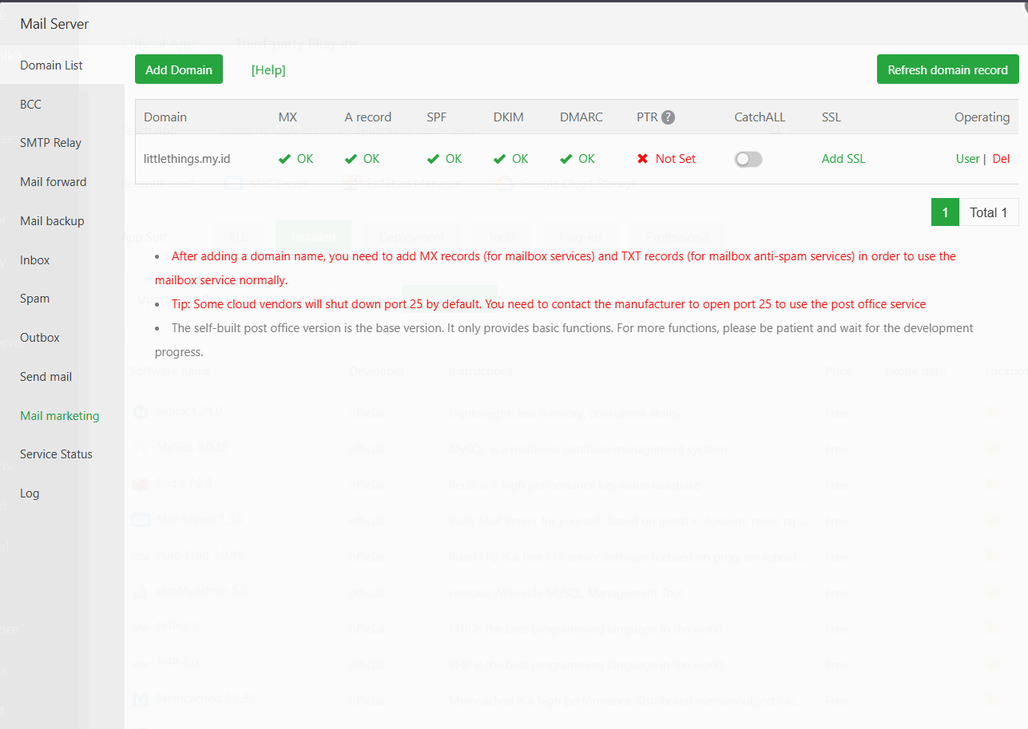The image size is (1028, 729).
Task: Select Spam in the sidebar
Action: [x=34, y=298]
